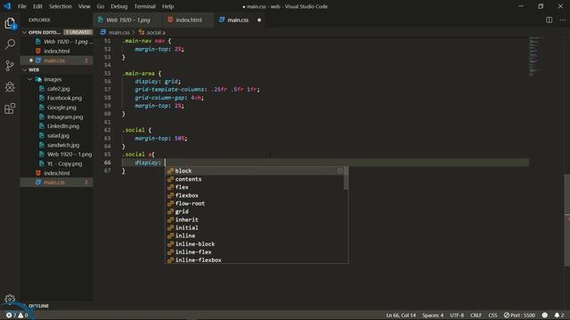The image size is (570, 320).
Task: Open the Extensions view
Action: (10, 108)
